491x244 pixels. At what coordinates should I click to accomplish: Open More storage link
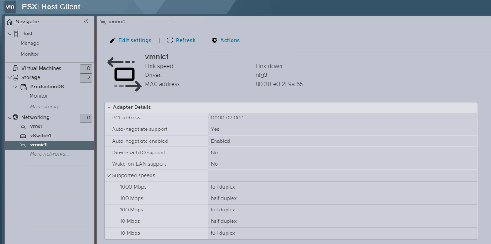coord(48,107)
